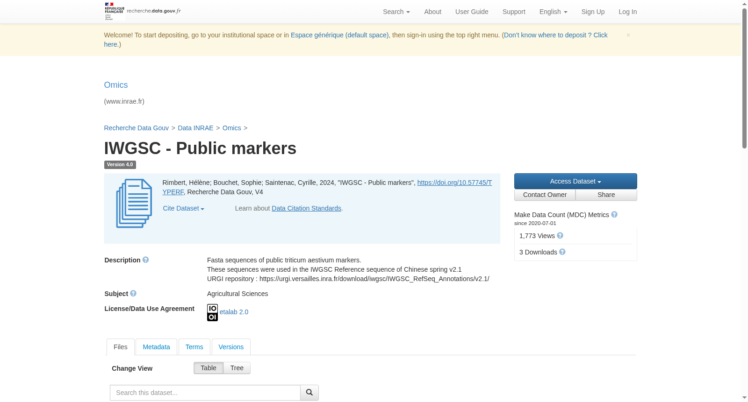Select the Table view toggle

209,368
